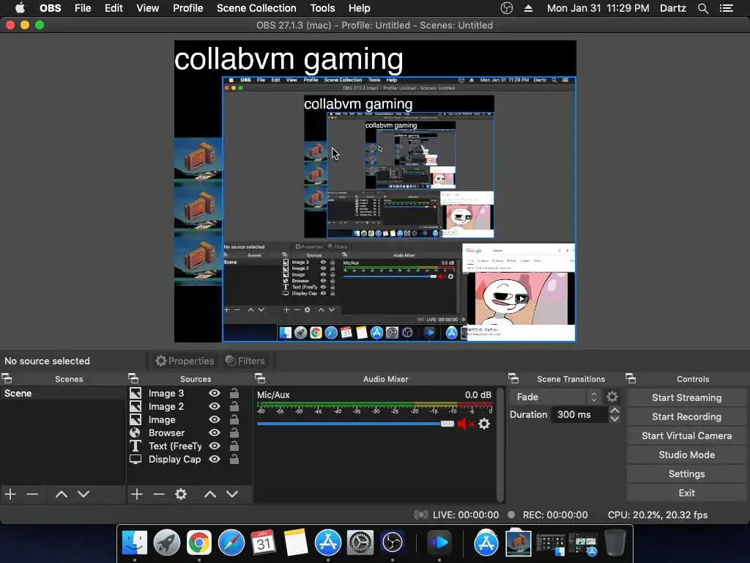Launch Safari from the dock
750x563 pixels.
point(231,543)
